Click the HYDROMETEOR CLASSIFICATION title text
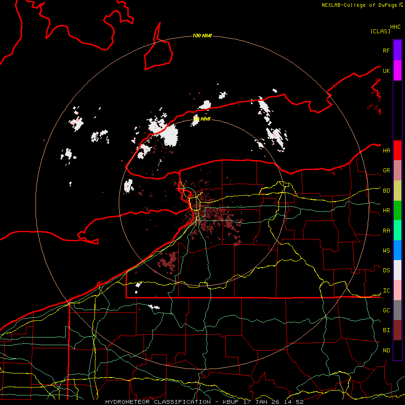This screenshot has width=405, height=405. (x=158, y=402)
